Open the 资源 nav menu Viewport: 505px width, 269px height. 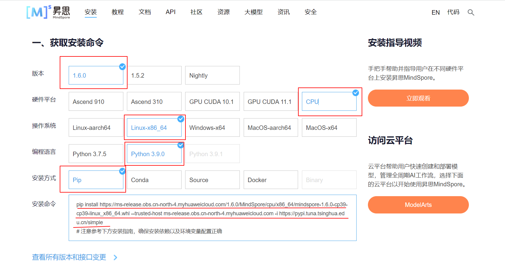coord(224,12)
